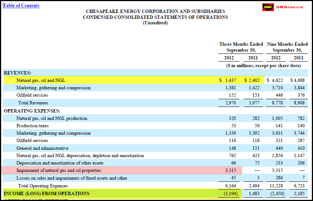Select the value '762'
Image resolution: width=313 pixels, height=201 pixels.
[232, 156]
